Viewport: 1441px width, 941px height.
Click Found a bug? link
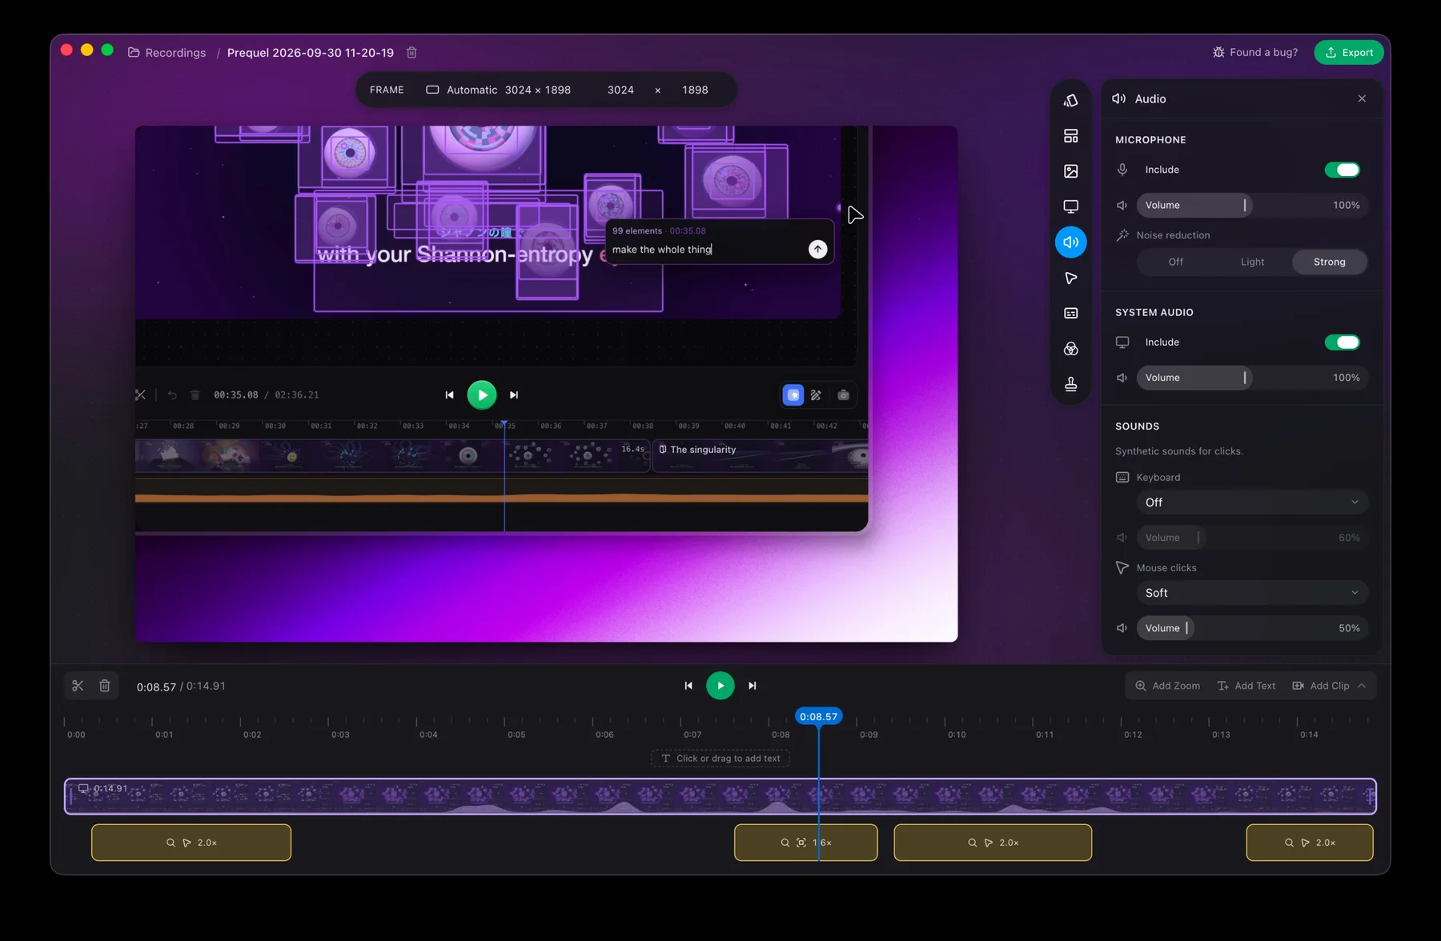point(1255,52)
